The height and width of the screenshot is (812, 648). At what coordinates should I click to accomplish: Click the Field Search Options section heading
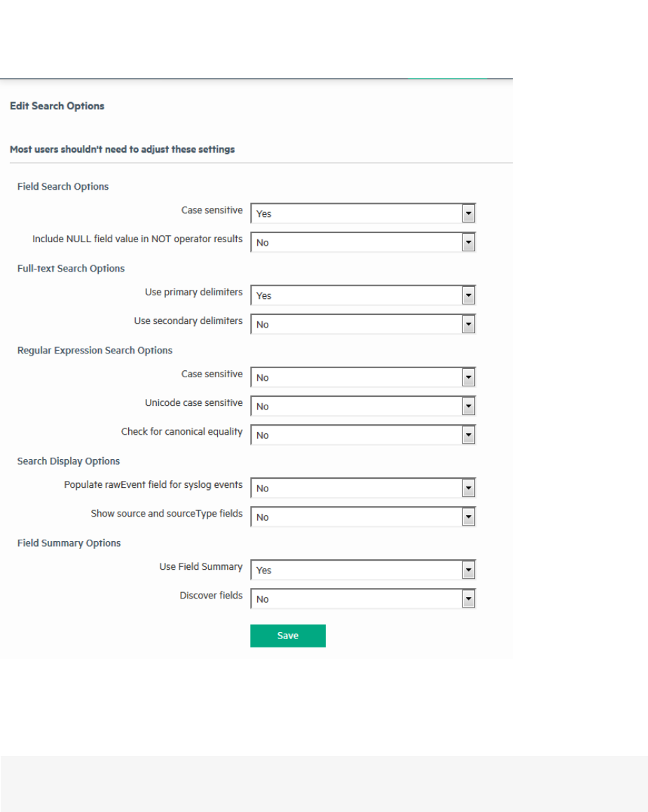coord(63,186)
